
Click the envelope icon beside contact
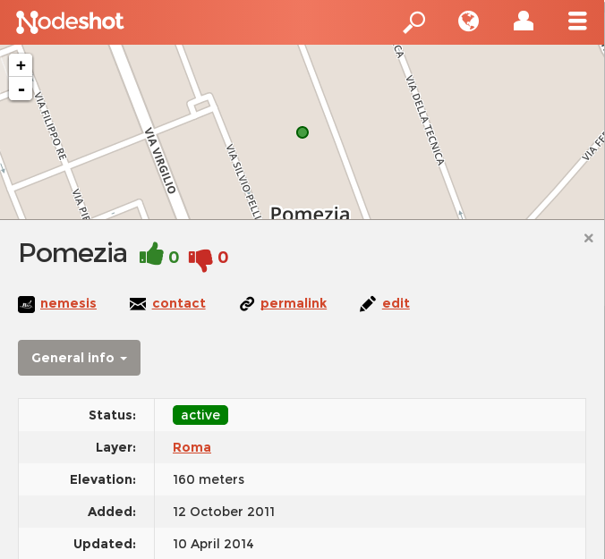(x=138, y=304)
